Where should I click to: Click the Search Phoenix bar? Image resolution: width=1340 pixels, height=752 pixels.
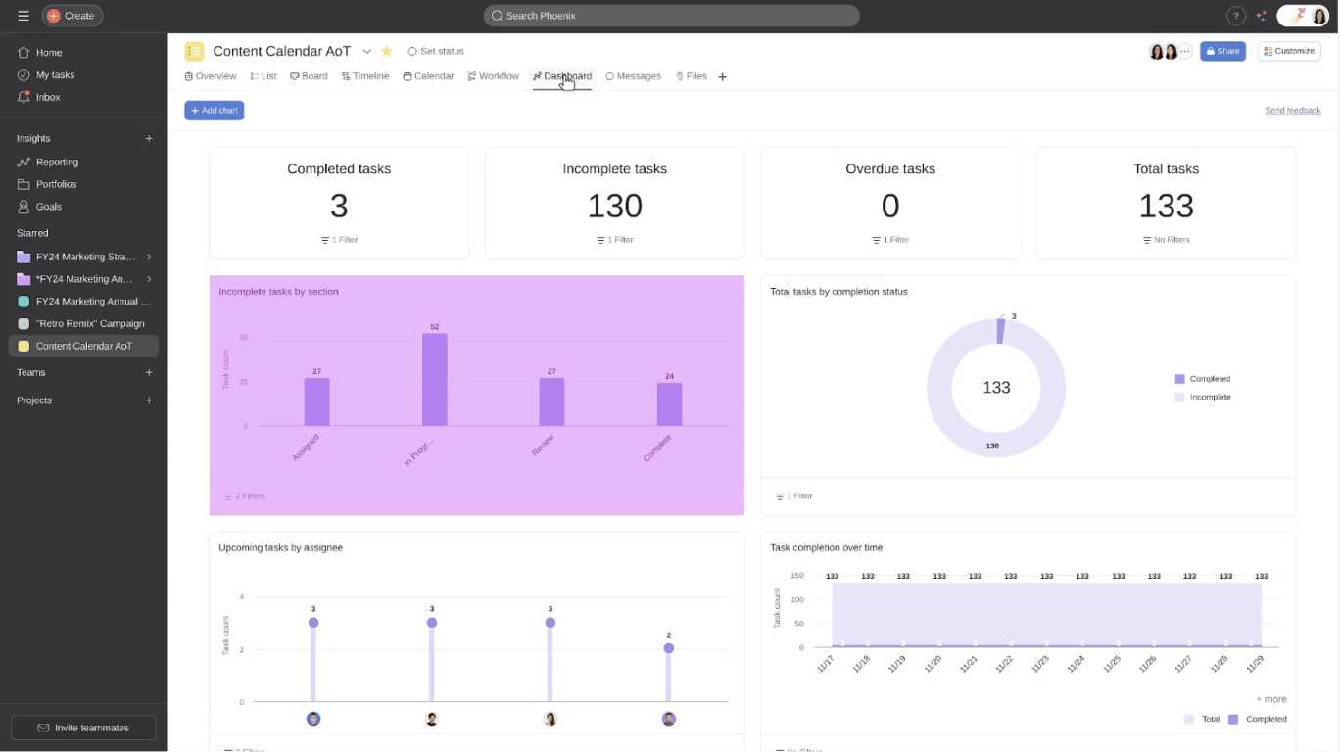tap(670, 15)
